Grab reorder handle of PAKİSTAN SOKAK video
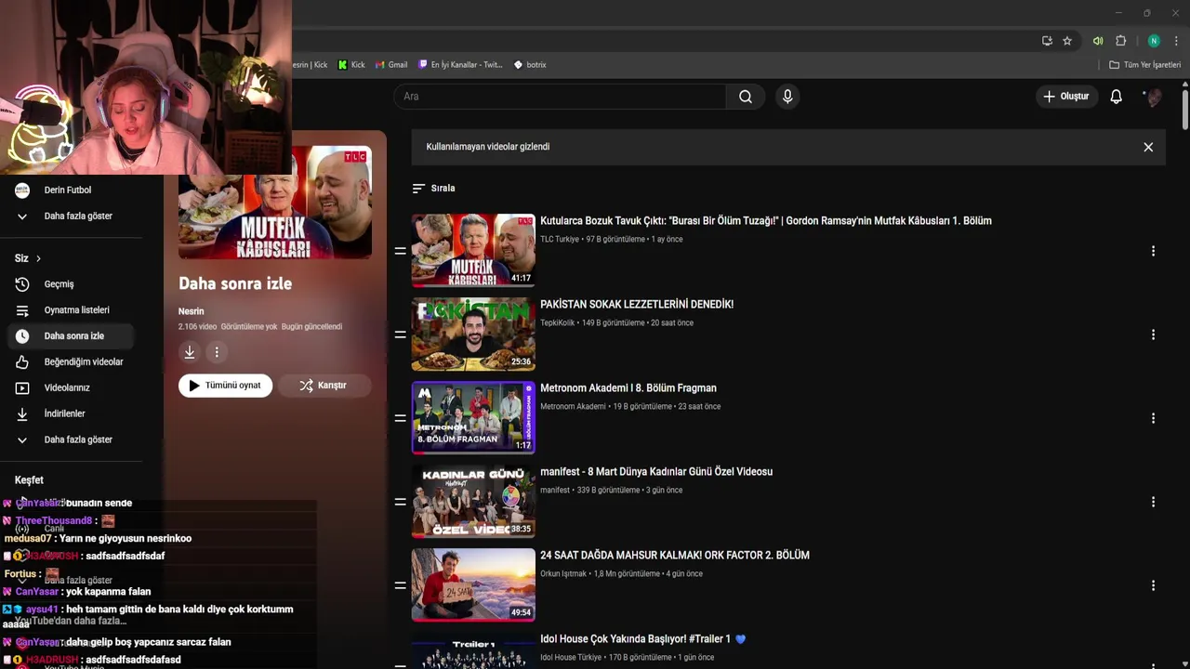The width and height of the screenshot is (1190, 669). click(400, 334)
